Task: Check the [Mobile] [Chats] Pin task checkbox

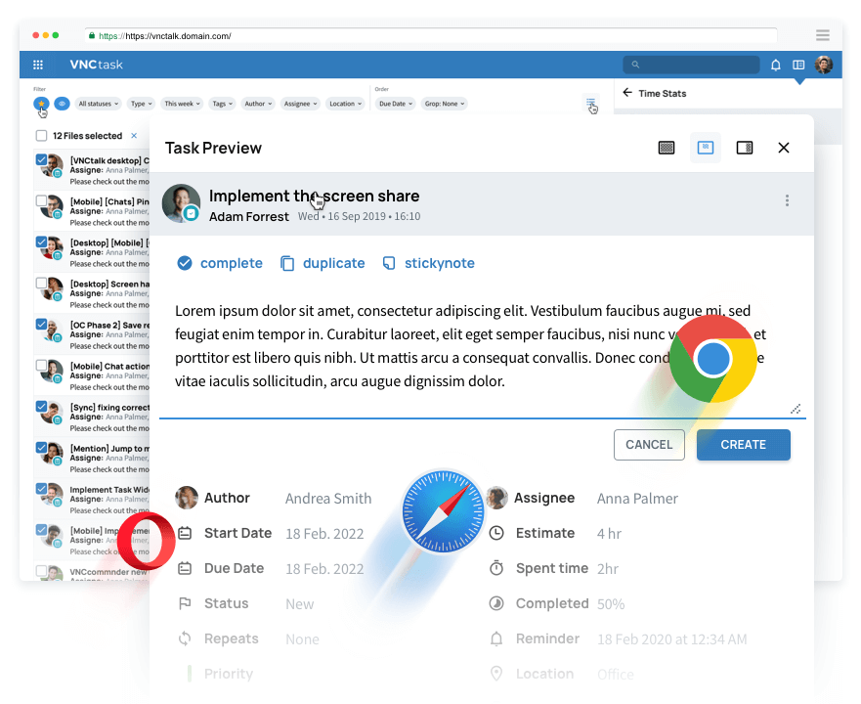Action: [41, 200]
